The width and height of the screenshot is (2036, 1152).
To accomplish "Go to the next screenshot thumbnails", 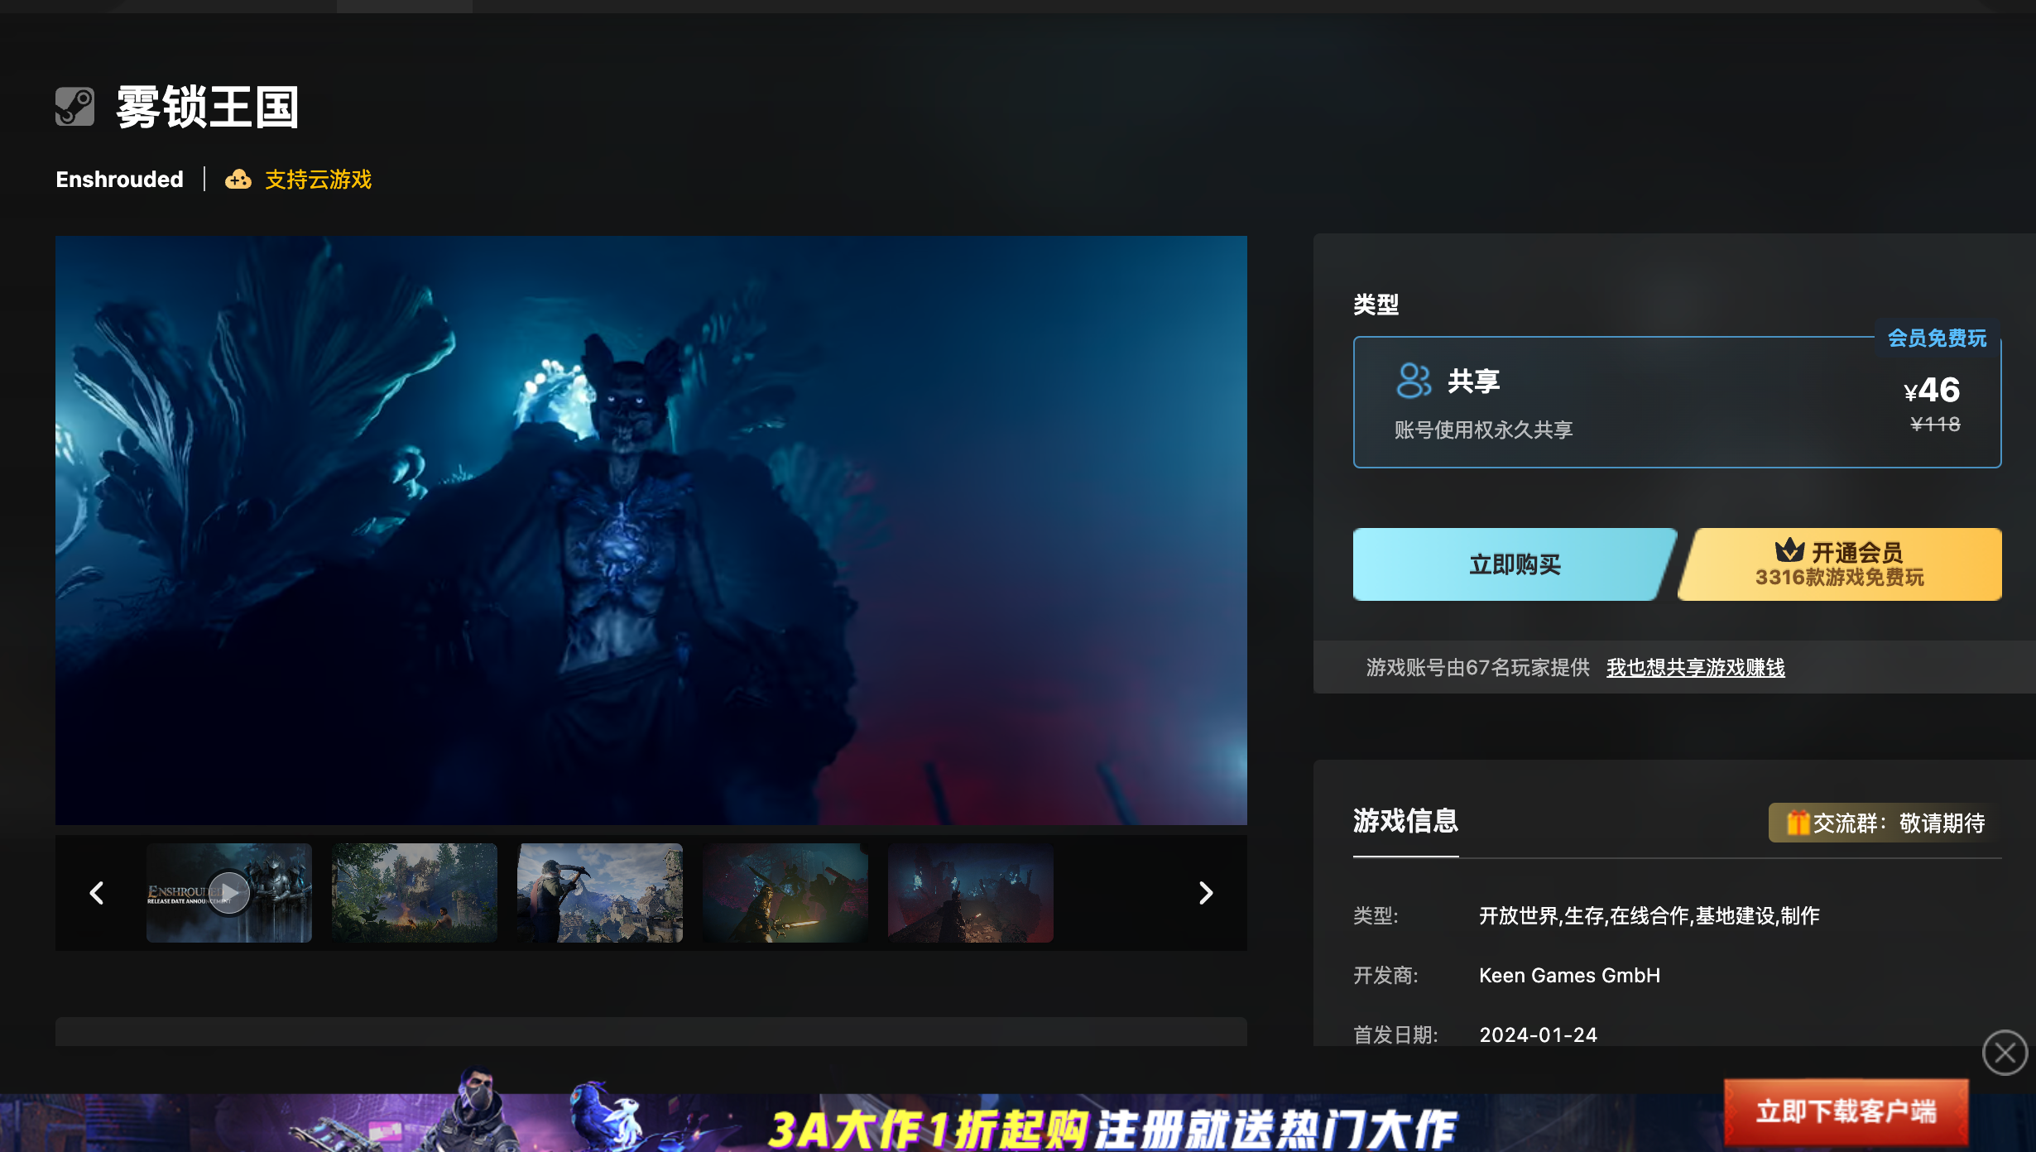I will 1206,892.
